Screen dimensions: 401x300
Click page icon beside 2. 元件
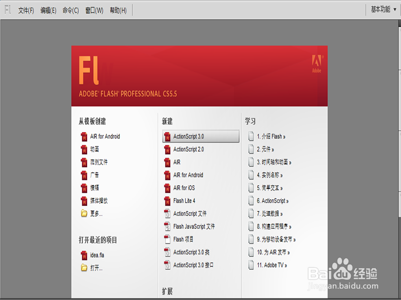pos(251,149)
